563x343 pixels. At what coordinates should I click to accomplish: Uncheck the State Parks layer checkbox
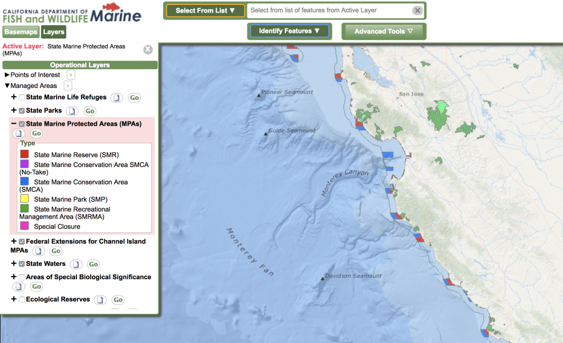click(21, 110)
